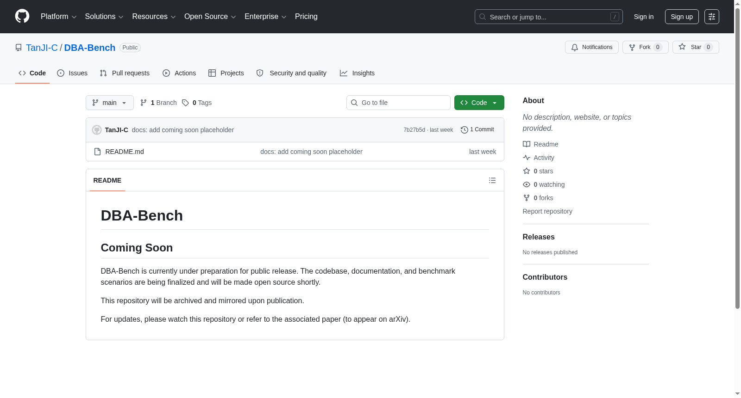Open the green Code dropdown button
Viewport: 741px width, 398px height.
coord(479,103)
